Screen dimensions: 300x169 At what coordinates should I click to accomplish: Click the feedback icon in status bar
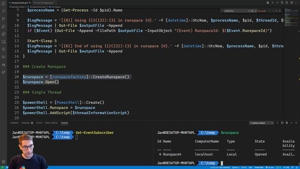click(x=292, y=168)
